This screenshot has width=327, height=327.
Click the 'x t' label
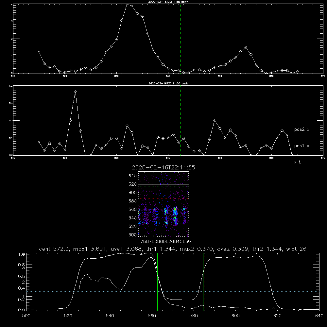[297, 162]
